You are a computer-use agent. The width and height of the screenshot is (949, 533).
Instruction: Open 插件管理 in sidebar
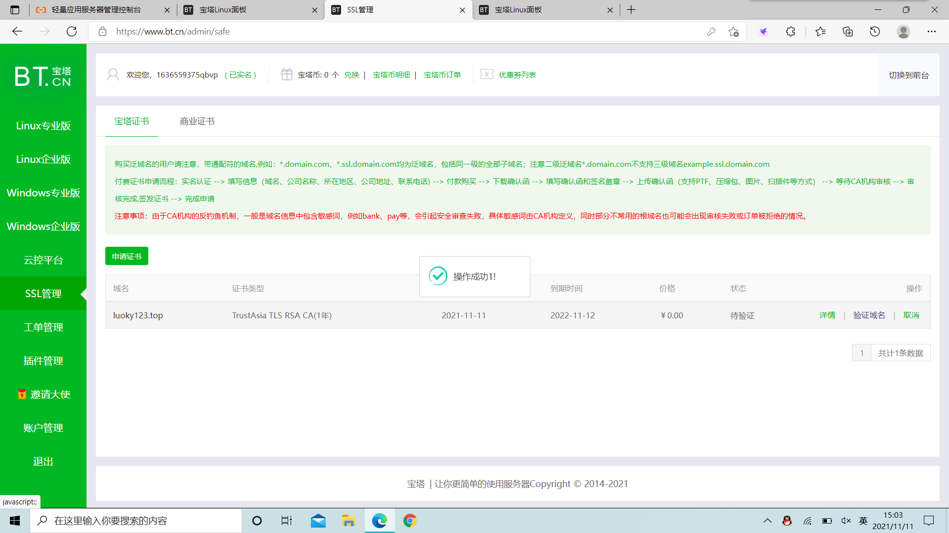[x=43, y=360]
